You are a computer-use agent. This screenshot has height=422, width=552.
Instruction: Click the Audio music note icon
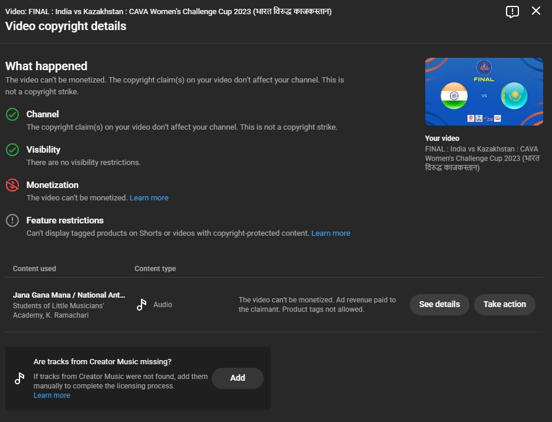142,305
